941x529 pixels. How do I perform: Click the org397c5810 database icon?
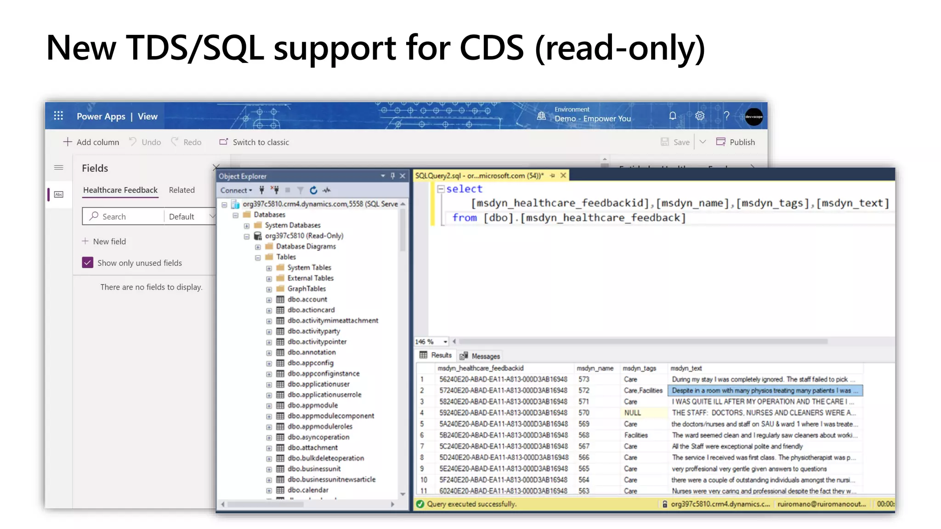click(x=258, y=236)
